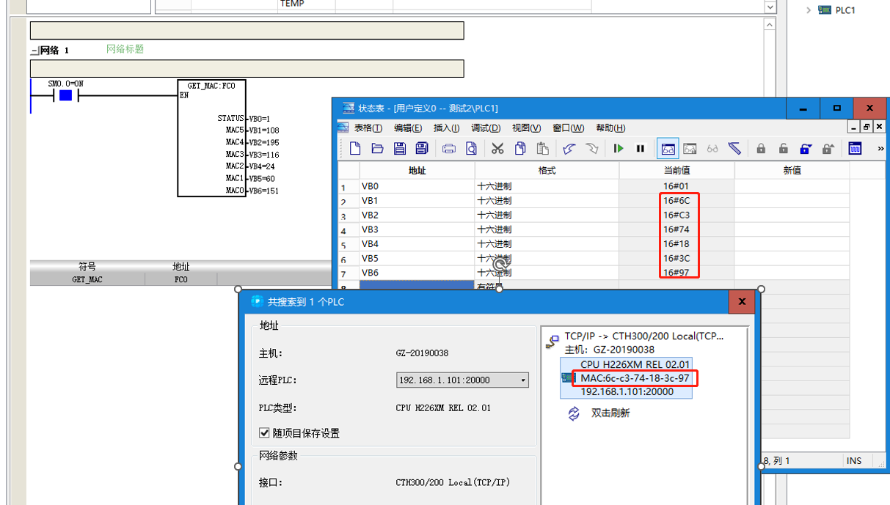Click the Read All Forced padlock icon

[828, 149]
